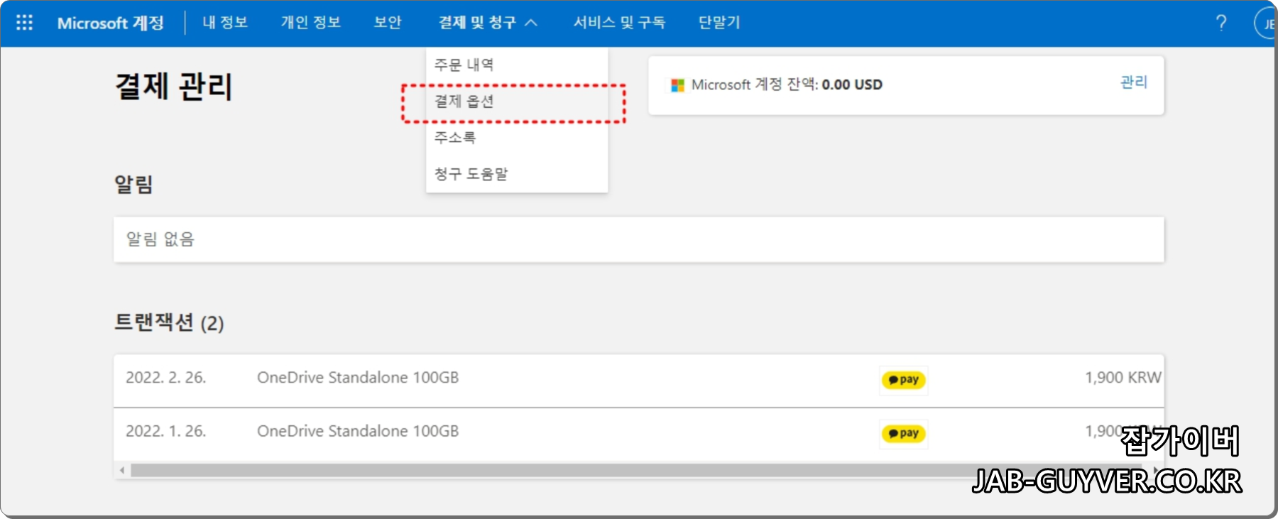Click the help question mark icon

pos(1221,23)
